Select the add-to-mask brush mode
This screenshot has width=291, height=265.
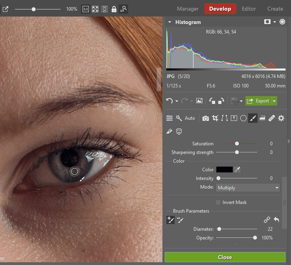point(170,220)
